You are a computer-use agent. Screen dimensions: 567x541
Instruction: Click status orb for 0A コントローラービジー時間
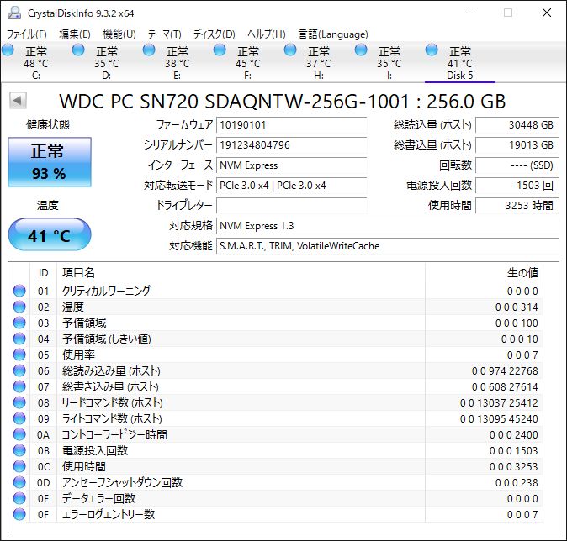pos(19,434)
